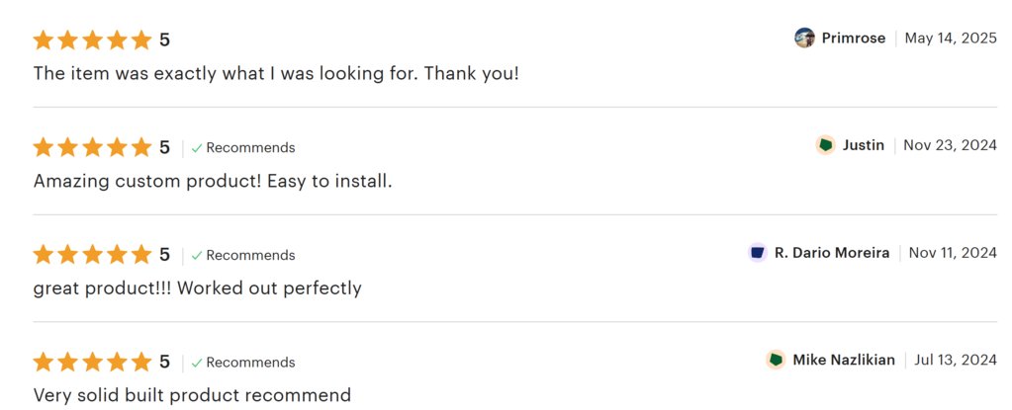This screenshot has width=1012, height=410.
Task: Click the May 14, 2025 review date
Action: tap(951, 38)
